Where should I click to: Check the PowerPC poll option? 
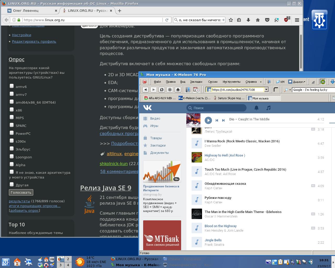(12, 133)
